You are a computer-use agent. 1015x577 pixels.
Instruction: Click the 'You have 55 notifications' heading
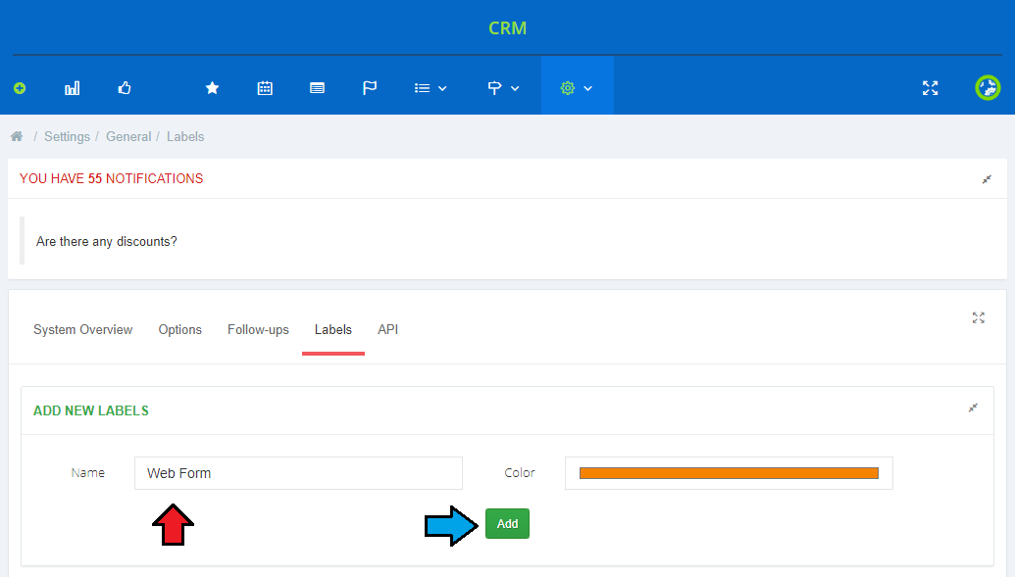[x=112, y=178]
